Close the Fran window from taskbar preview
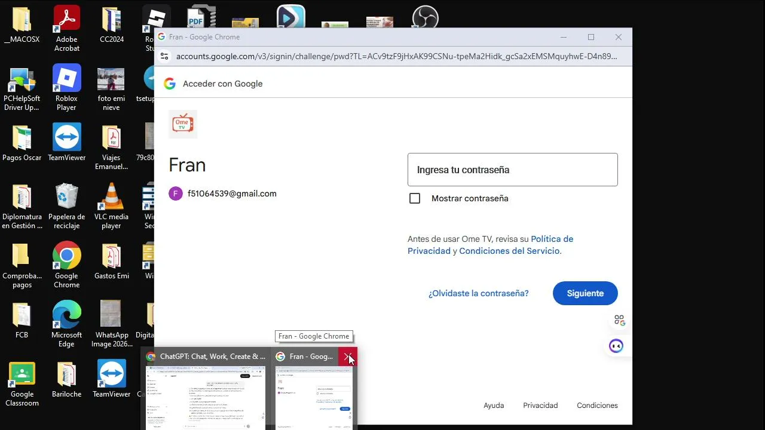The image size is (765, 430). coord(348,357)
